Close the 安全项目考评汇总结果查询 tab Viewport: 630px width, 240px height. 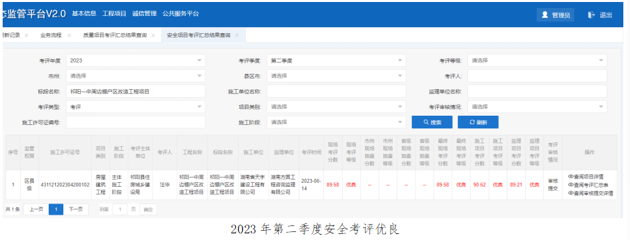coord(237,35)
